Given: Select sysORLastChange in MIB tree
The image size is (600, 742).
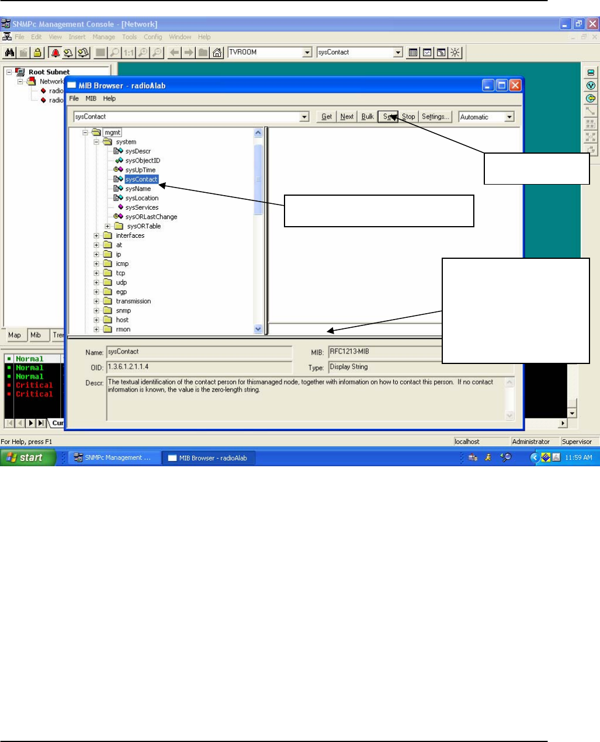Looking at the screenshot, I should [x=151, y=217].
